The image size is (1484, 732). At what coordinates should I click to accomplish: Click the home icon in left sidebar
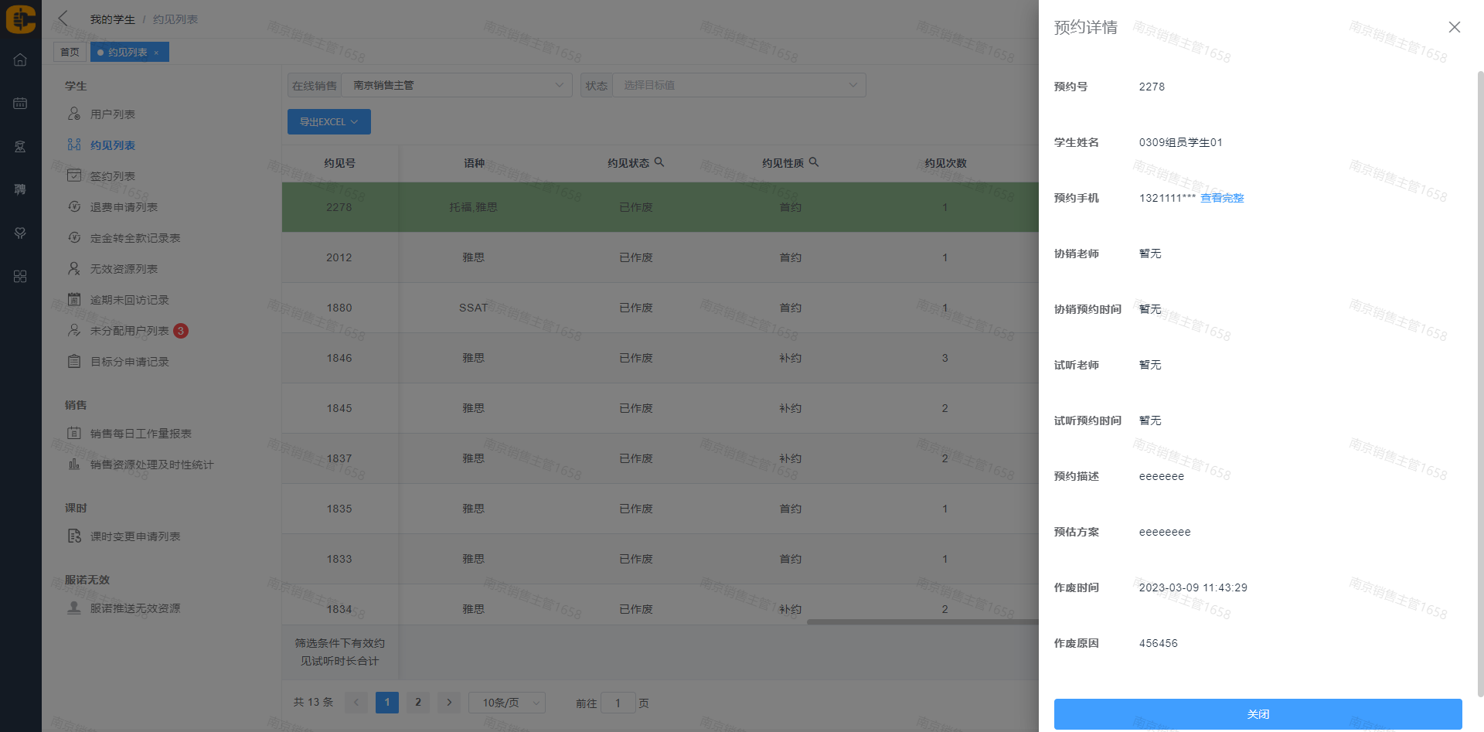pyautogui.click(x=20, y=60)
